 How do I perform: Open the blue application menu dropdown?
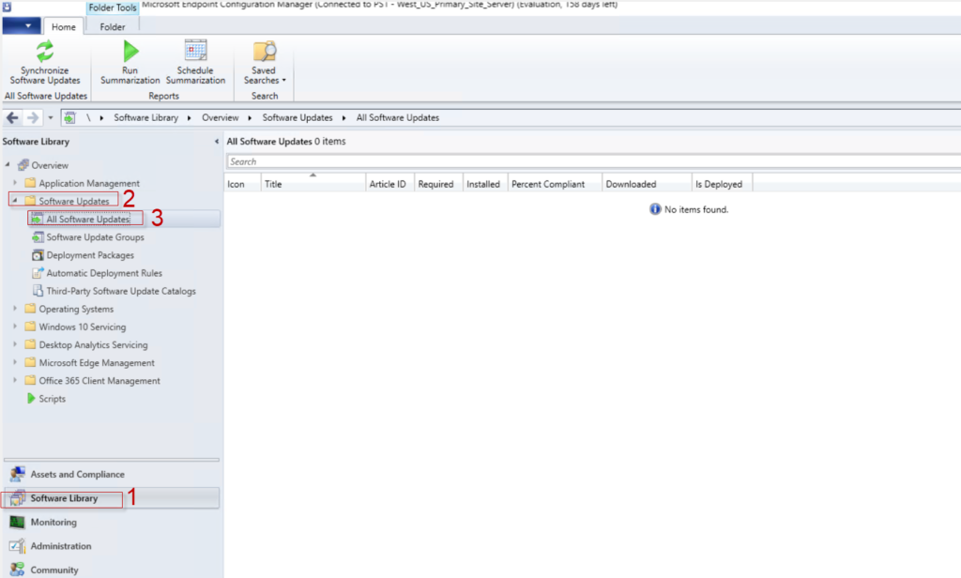(22, 26)
